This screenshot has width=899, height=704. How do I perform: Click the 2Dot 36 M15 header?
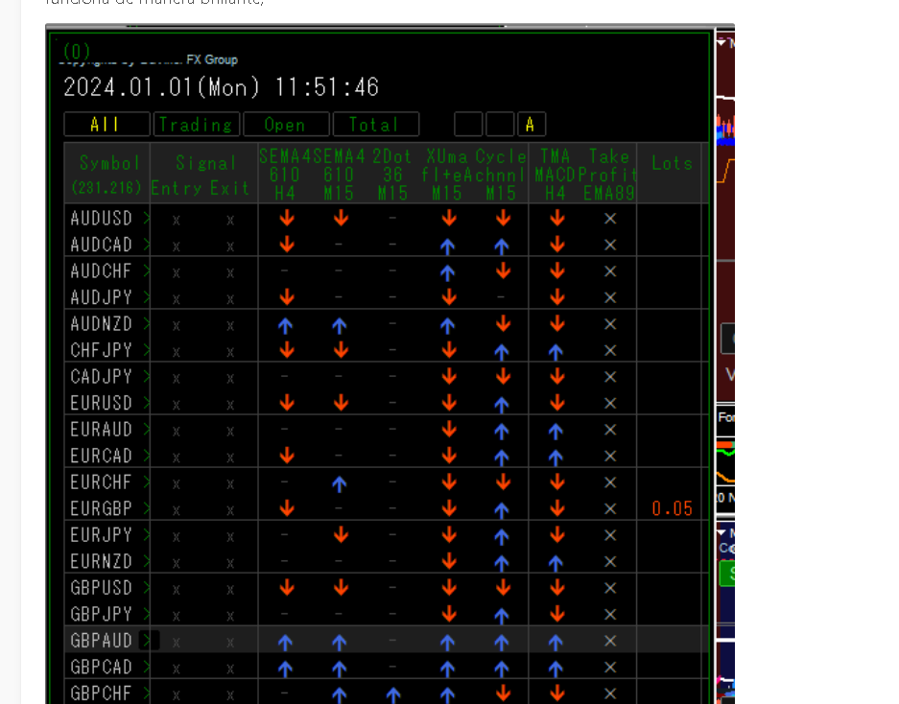coord(392,174)
